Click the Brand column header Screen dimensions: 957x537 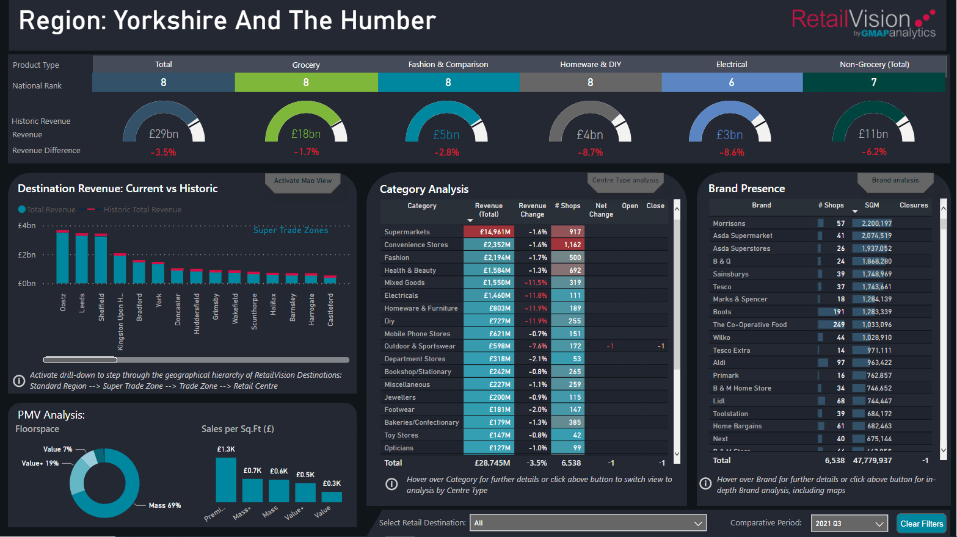coord(761,205)
